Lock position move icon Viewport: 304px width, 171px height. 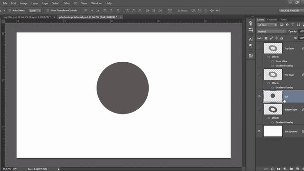click(x=276, y=38)
